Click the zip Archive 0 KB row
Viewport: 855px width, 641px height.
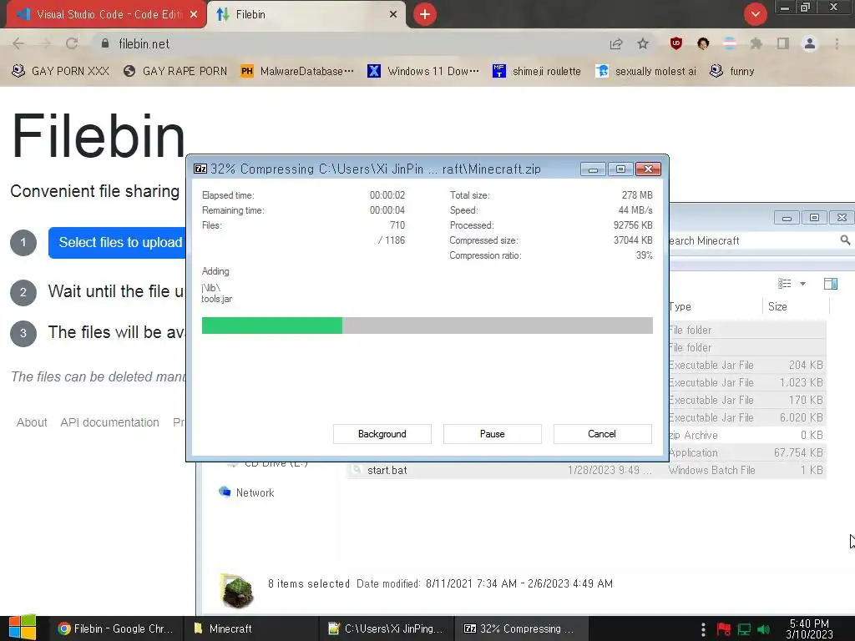point(747,435)
